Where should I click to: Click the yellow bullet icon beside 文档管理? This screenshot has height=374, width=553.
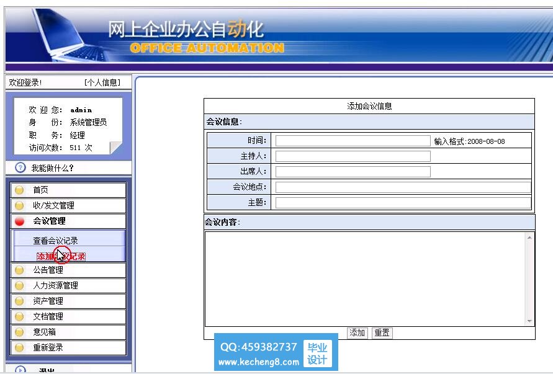point(19,316)
